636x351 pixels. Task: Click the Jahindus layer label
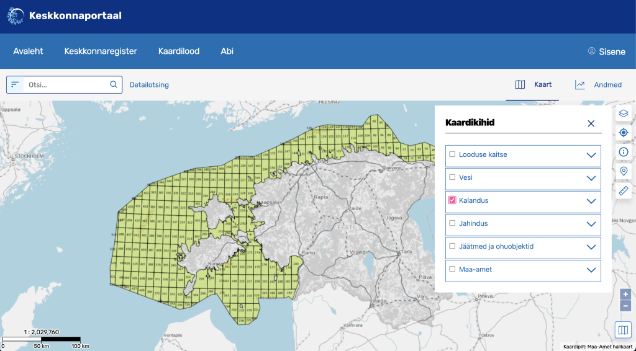473,223
